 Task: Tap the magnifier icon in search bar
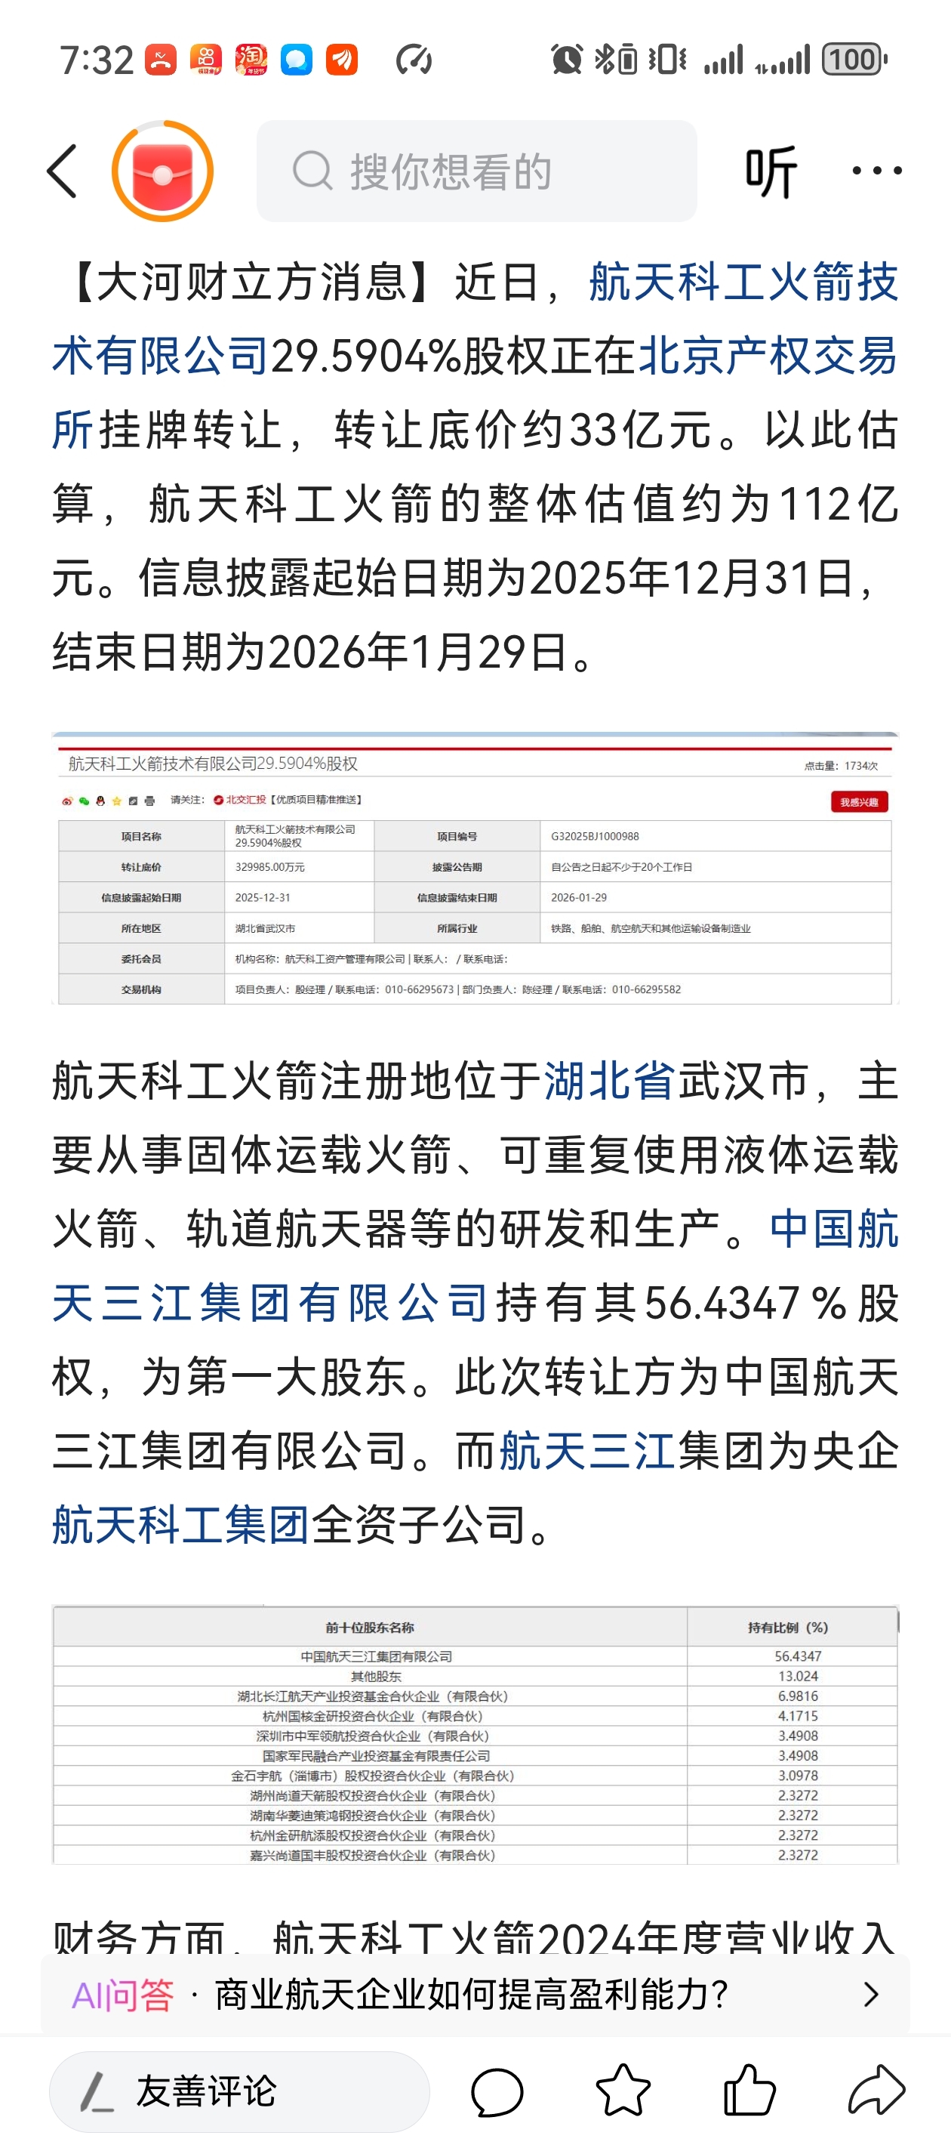click(312, 171)
